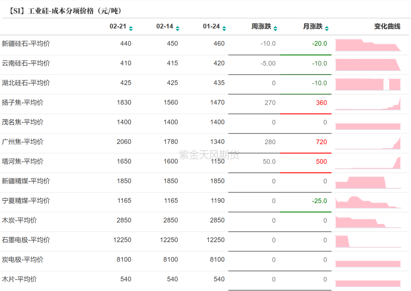
Task: Click the 广州焦-平均价 sparkline chart
Action: click(x=368, y=143)
